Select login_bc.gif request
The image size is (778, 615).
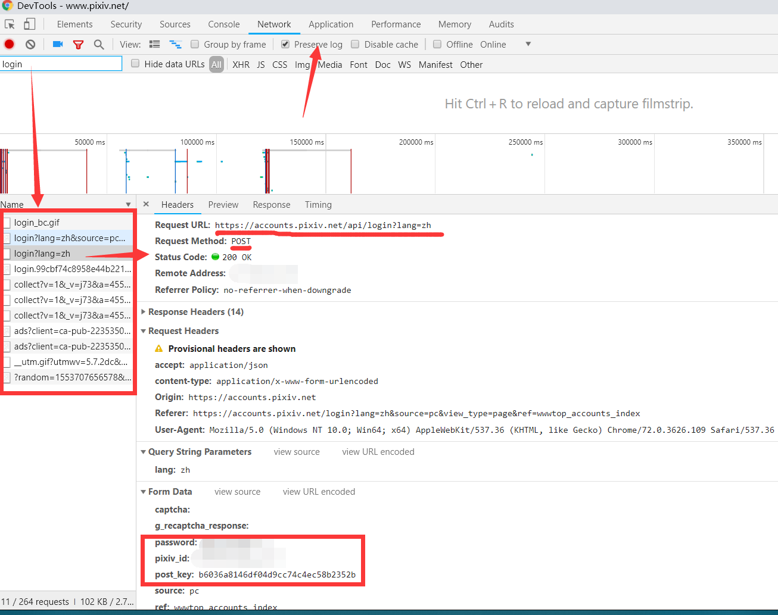pyautogui.click(x=67, y=223)
